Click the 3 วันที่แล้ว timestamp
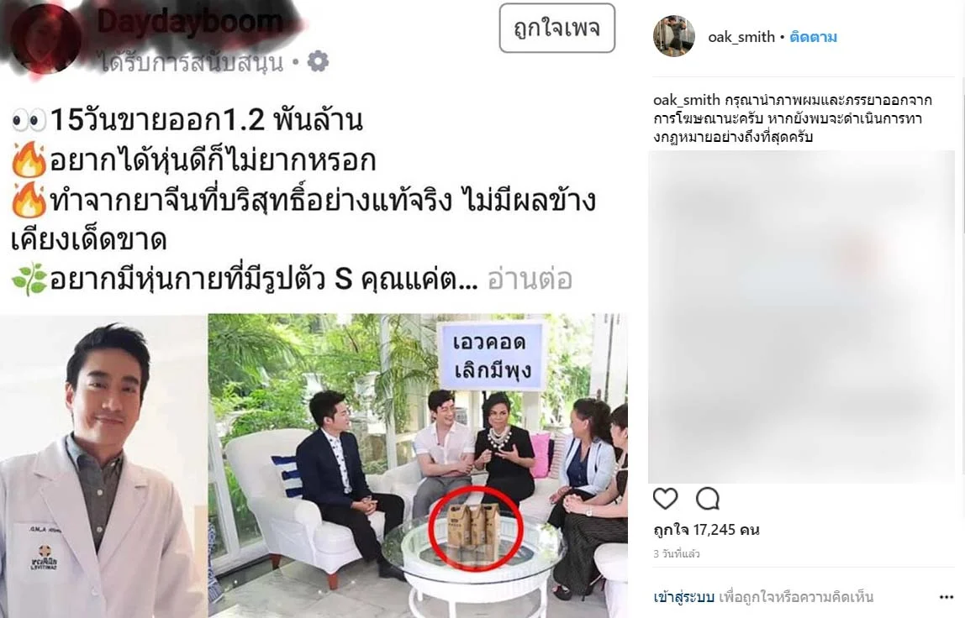The image size is (965, 618). pyautogui.click(x=677, y=553)
